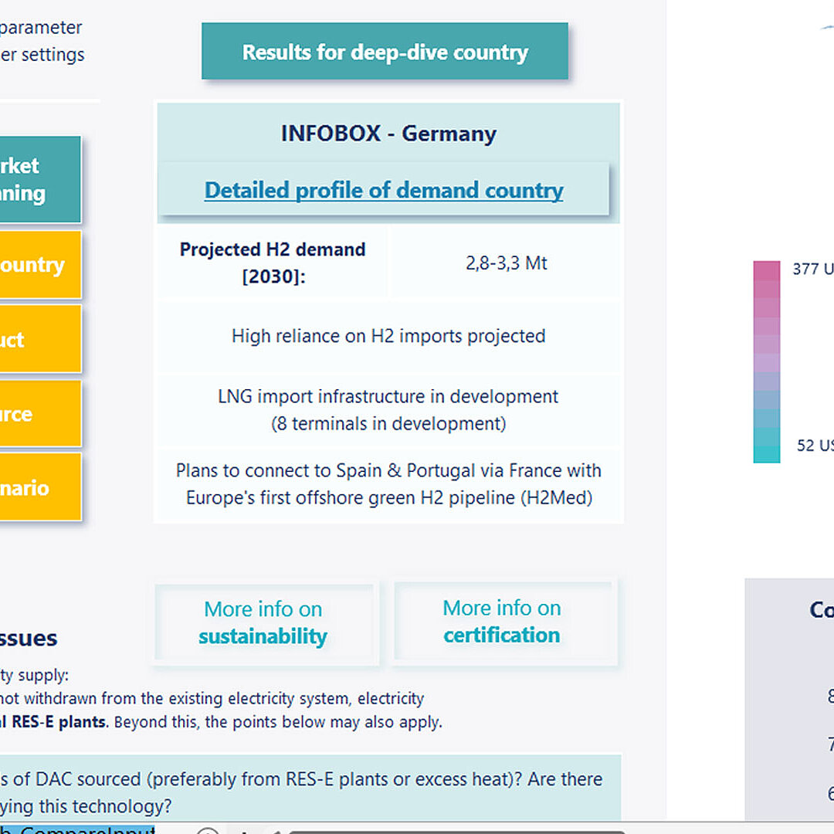This screenshot has width=834, height=834.
Task: Click the 377 legend maximum value
Action: coord(812,269)
